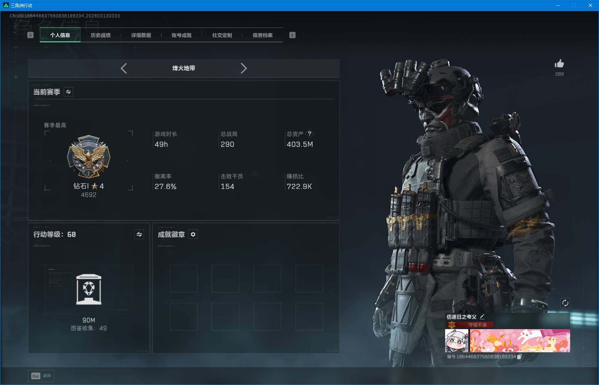This screenshot has width=599, height=385.
Task: Open the 账号成就 tab
Action: (182, 35)
